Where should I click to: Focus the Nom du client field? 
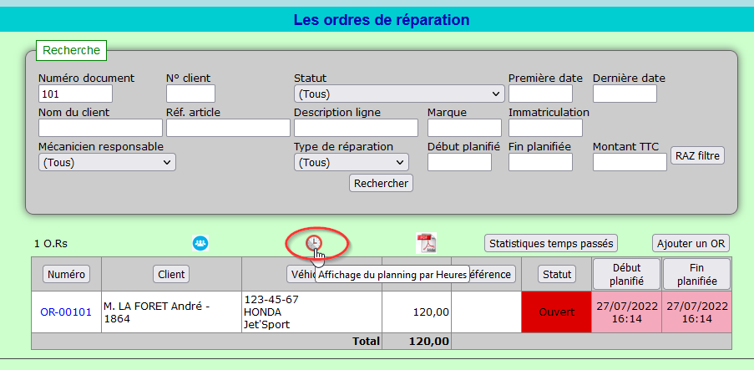(100, 128)
